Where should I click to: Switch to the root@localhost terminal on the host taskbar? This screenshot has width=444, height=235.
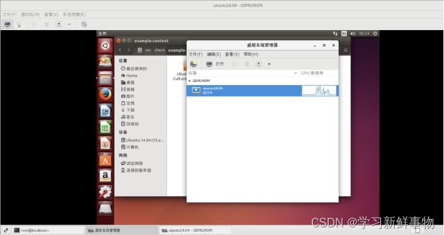click(48, 231)
